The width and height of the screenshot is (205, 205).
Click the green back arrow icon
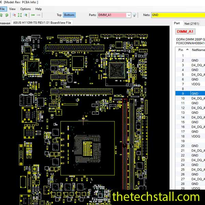coord(33,15)
